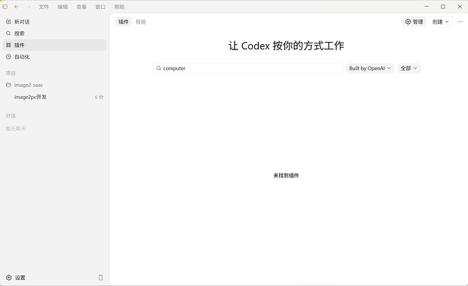Open the three-dots more options menu
Viewport: 468px width, 286px height.
461,22
